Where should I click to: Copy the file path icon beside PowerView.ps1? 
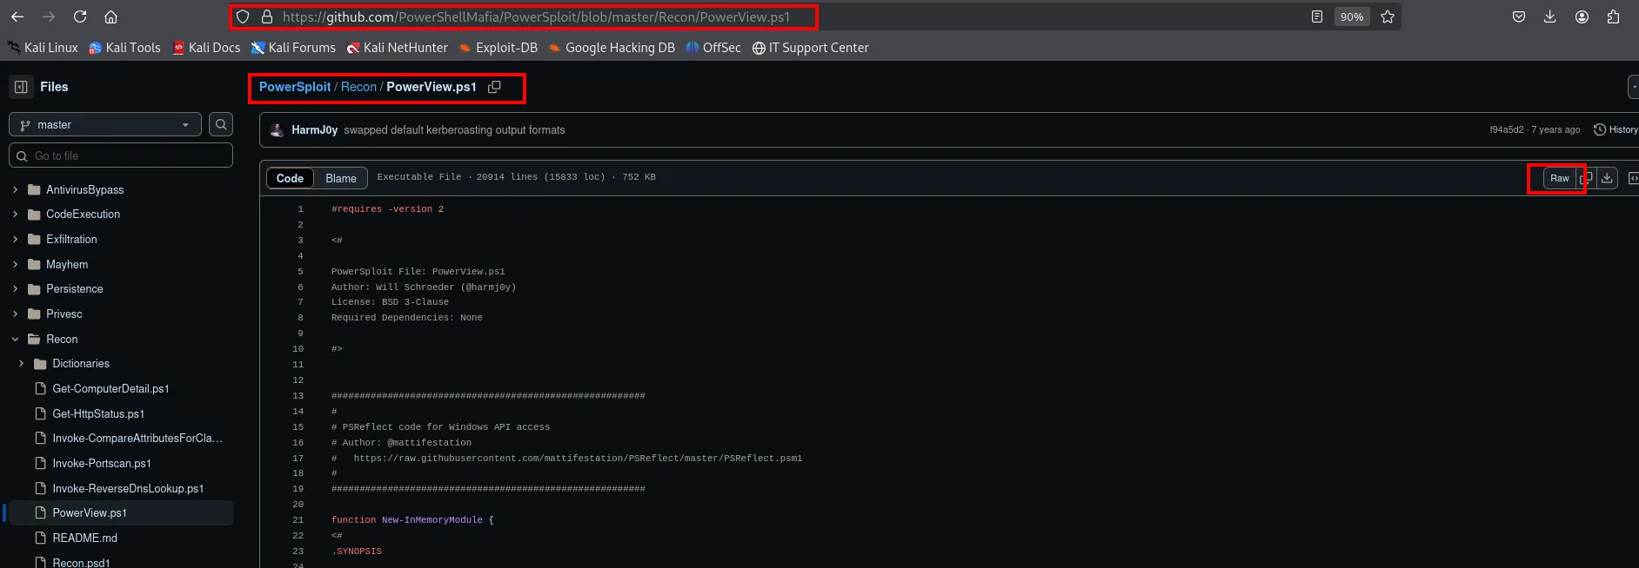point(494,87)
